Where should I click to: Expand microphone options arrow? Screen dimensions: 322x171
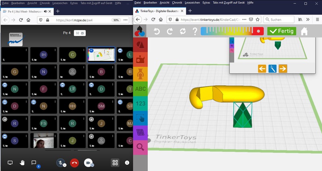click(x=64, y=165)
